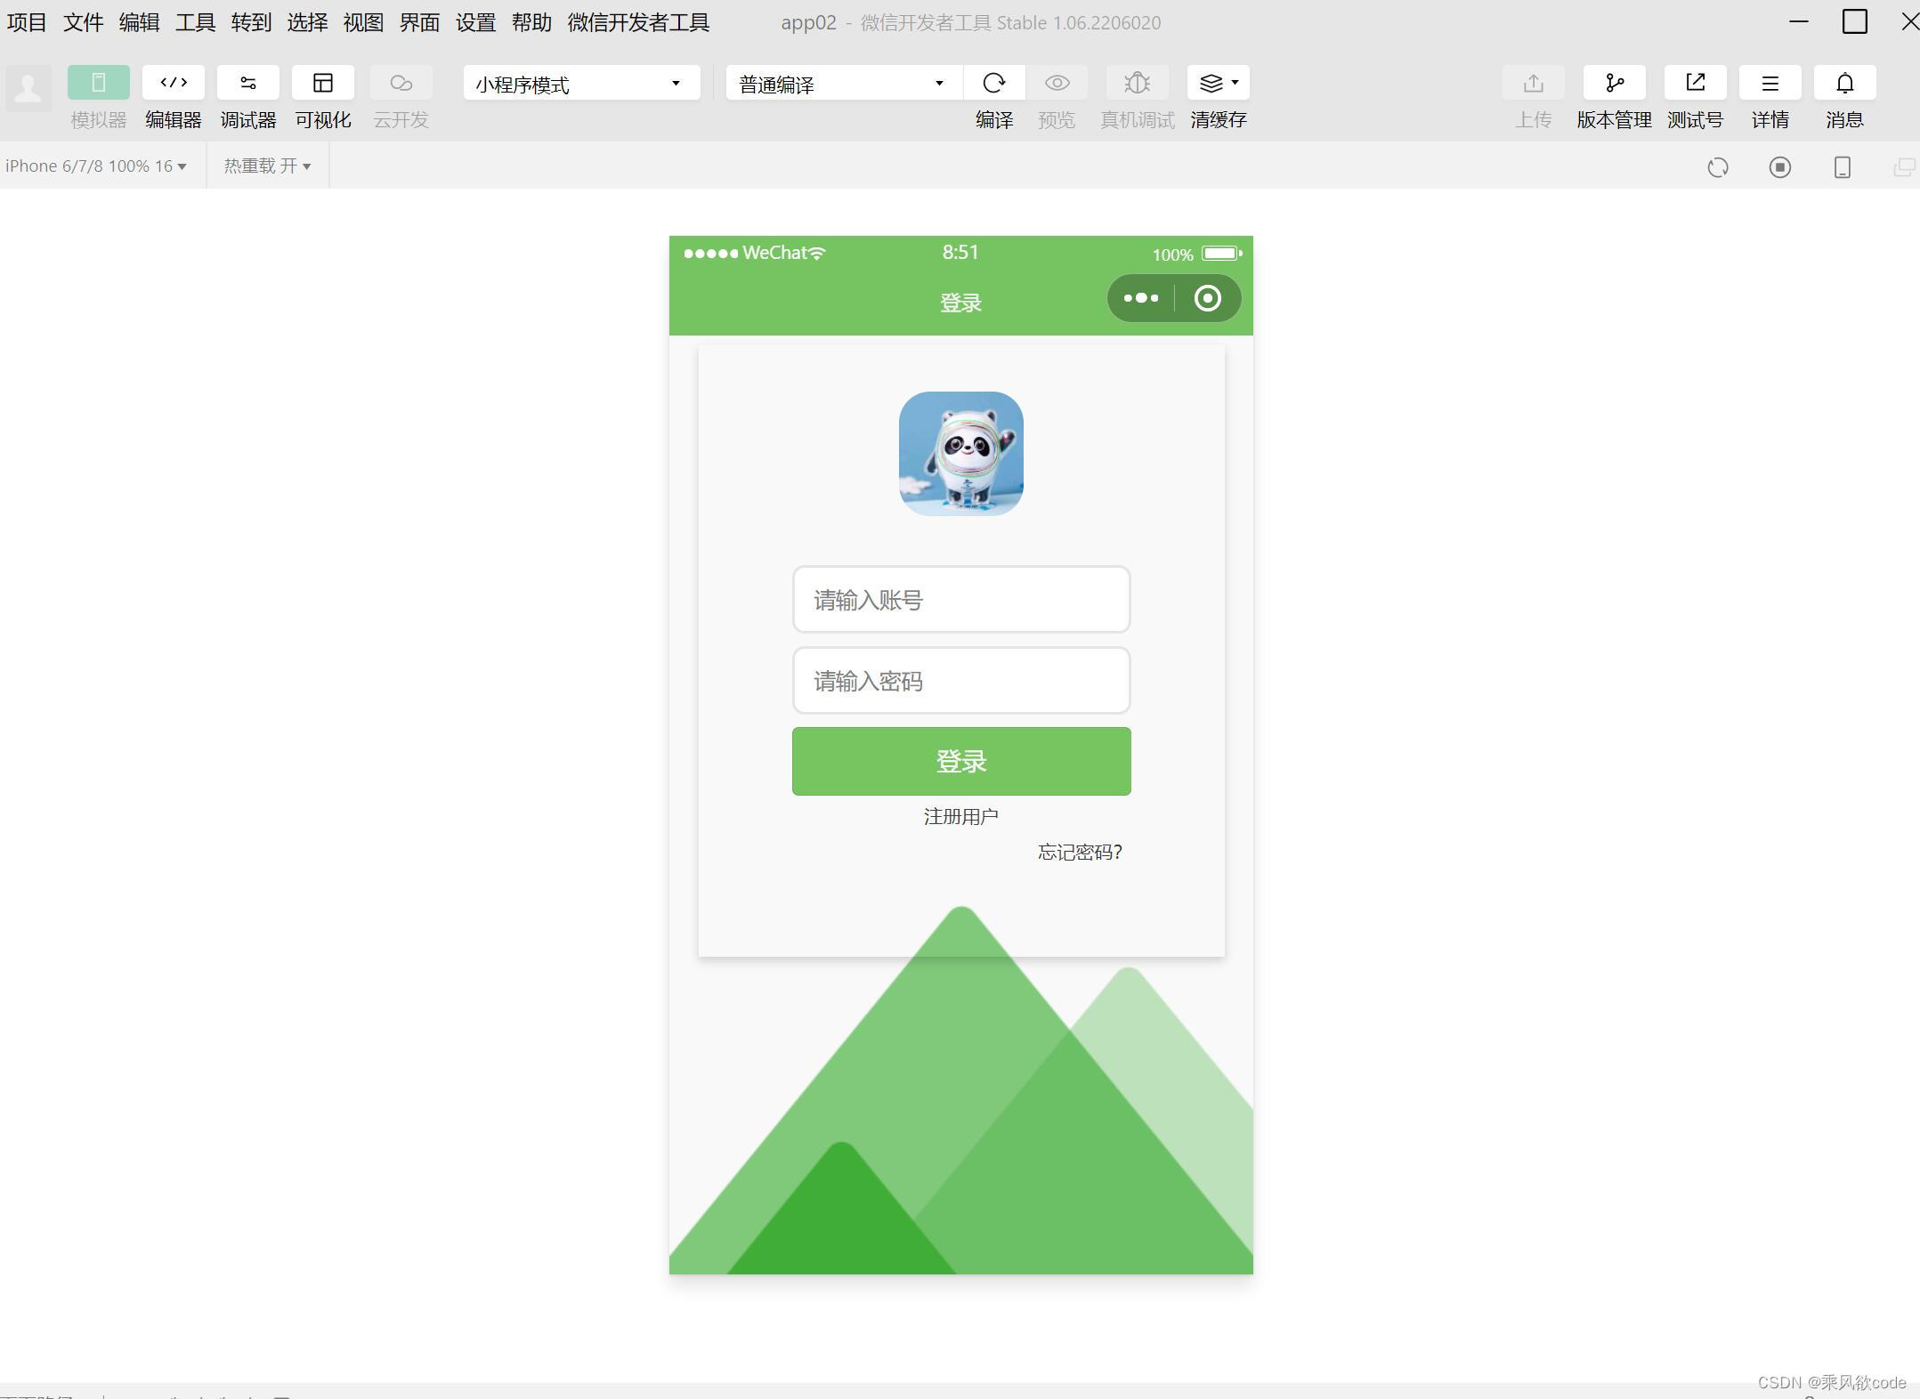Open the Messages (消息) bell icon
This screenshot has height=1399, width=1920.
1843,83
